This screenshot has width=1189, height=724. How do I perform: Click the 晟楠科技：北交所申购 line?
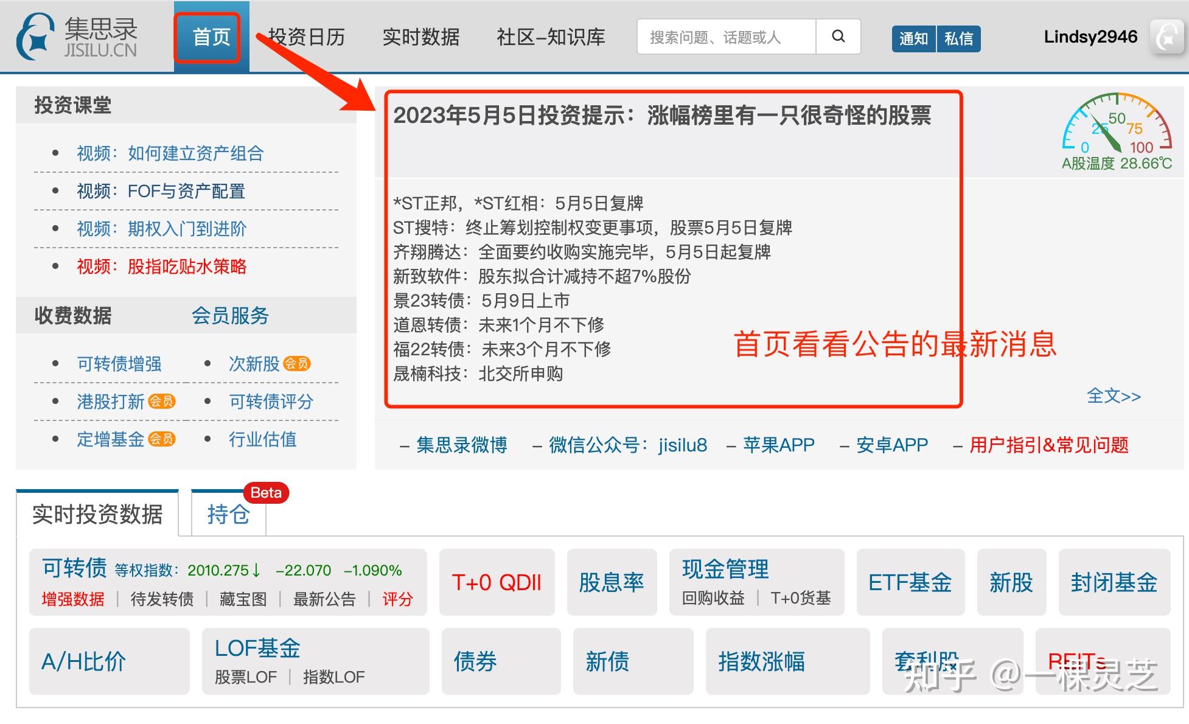tap(478, 374)
